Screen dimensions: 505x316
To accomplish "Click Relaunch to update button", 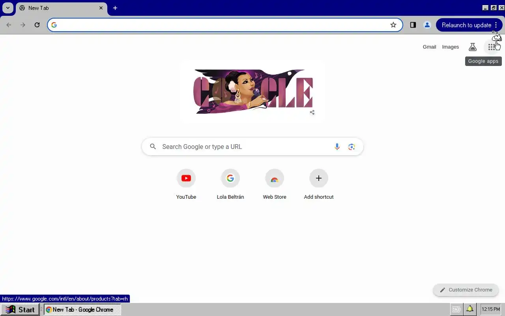I will pos(469,25).
